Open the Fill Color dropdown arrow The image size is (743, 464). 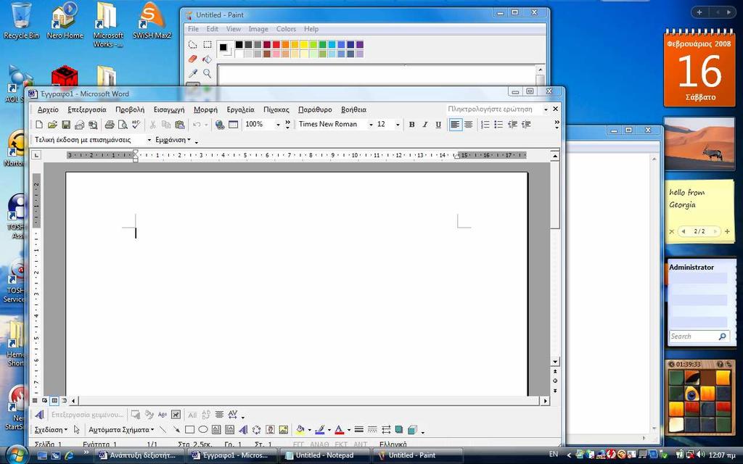[309, 430]
